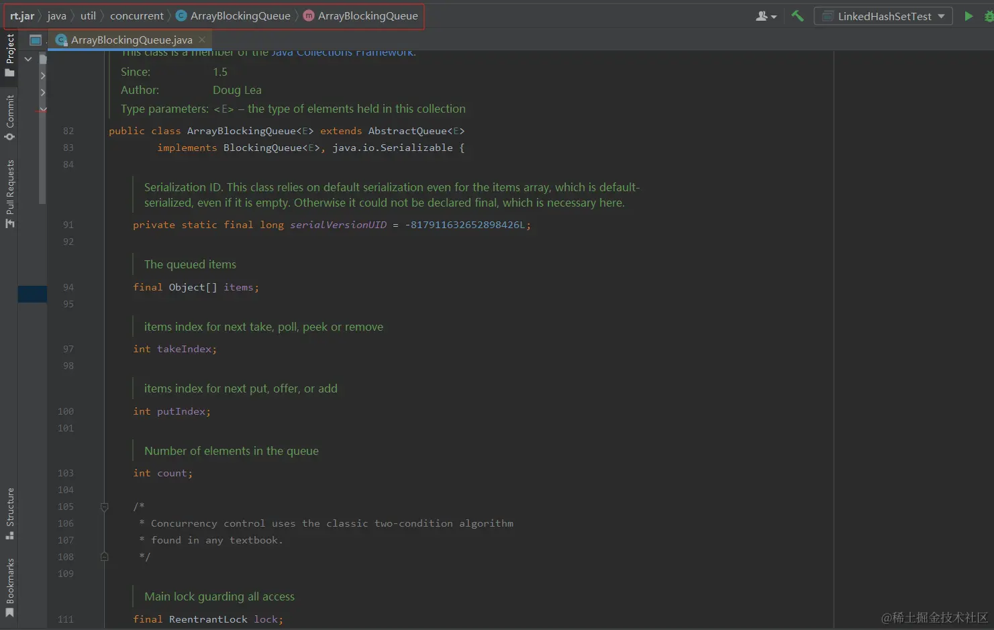Click the green Build project hammer icon
This screenshot has height=630, width=994.
[x=797, y=16]
